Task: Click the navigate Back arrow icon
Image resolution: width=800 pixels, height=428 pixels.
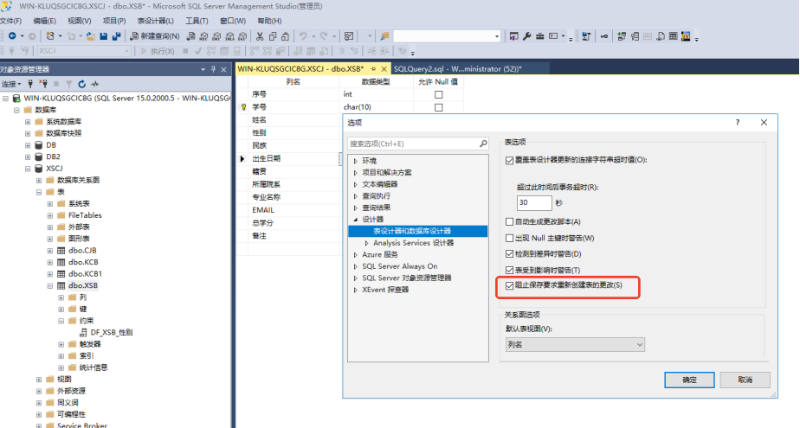Action: [x=12, y=36]
